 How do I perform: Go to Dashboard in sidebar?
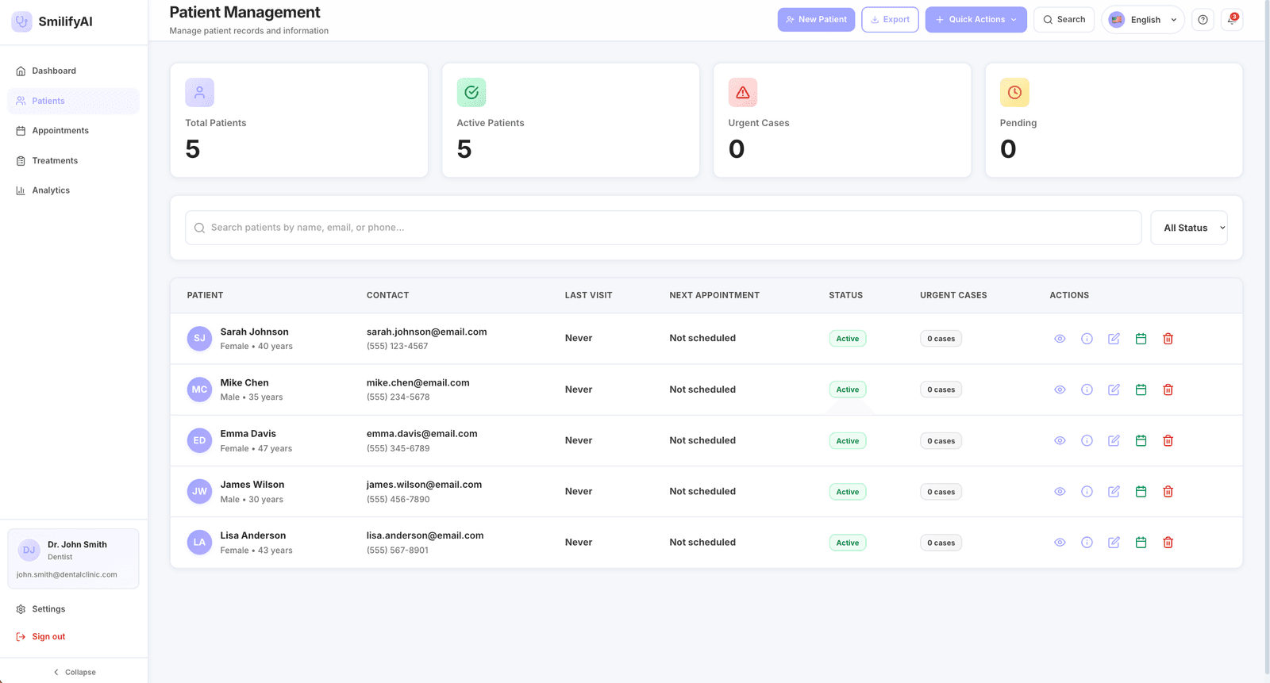73,71
